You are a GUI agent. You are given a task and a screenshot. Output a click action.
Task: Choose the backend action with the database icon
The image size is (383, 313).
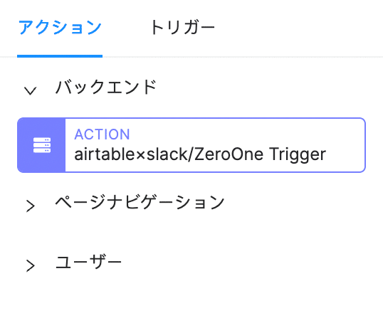(x=191, y=145)
